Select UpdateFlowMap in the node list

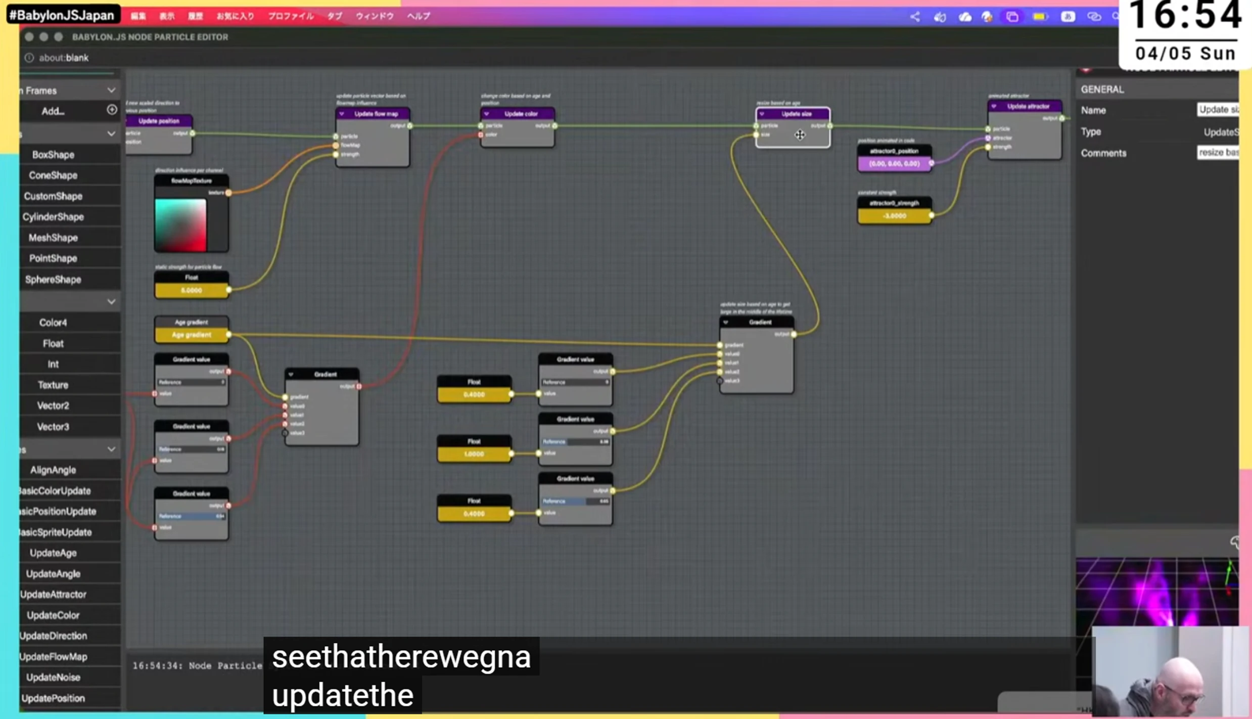[53, 656]
